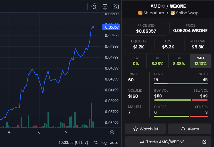
Task: Click the AMC token name in header
Action: pos(155,6)
